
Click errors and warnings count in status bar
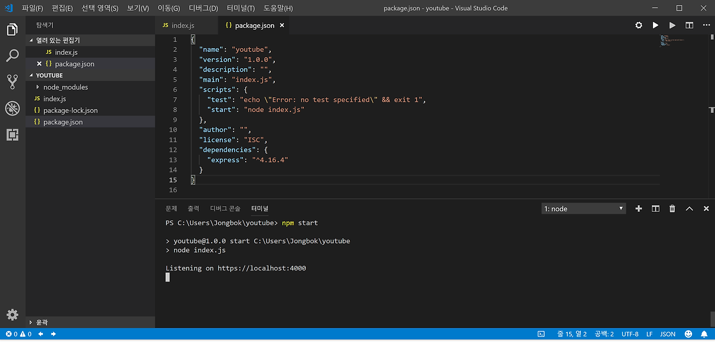(18, 334)
